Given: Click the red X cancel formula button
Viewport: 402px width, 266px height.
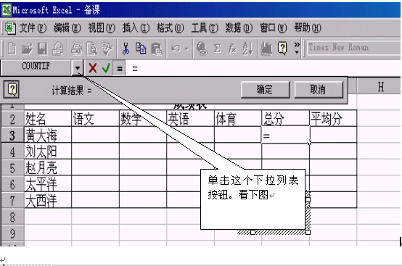Looking at the screenshot, I should [x=93, y=68].
